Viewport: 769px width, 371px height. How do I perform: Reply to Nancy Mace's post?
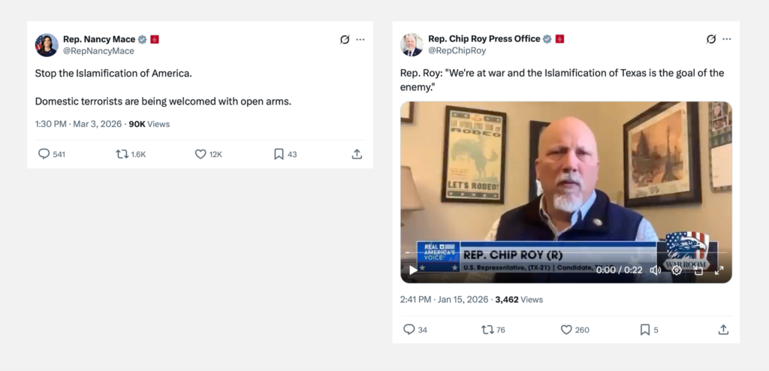coord(44,154)
